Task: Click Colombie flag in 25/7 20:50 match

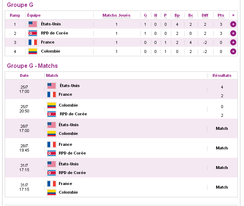Action: pos(51,106)
